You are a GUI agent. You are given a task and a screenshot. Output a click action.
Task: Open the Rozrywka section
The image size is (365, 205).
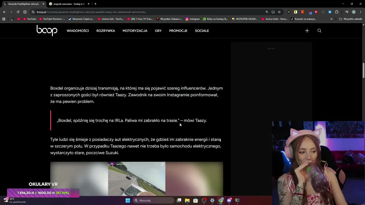pyautogui.click(x=106, y=31)
